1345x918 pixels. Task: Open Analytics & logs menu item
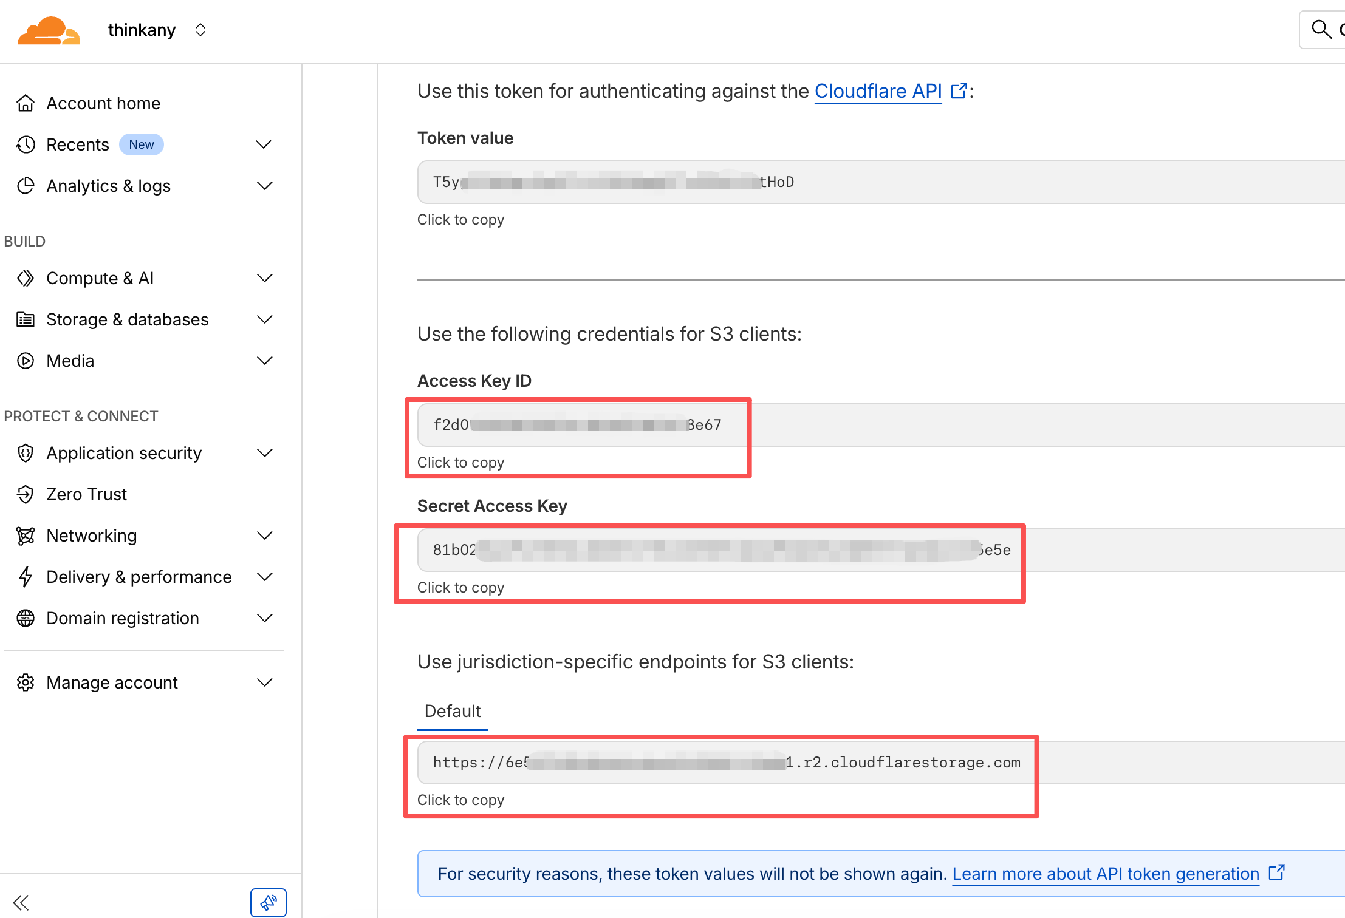108,186
